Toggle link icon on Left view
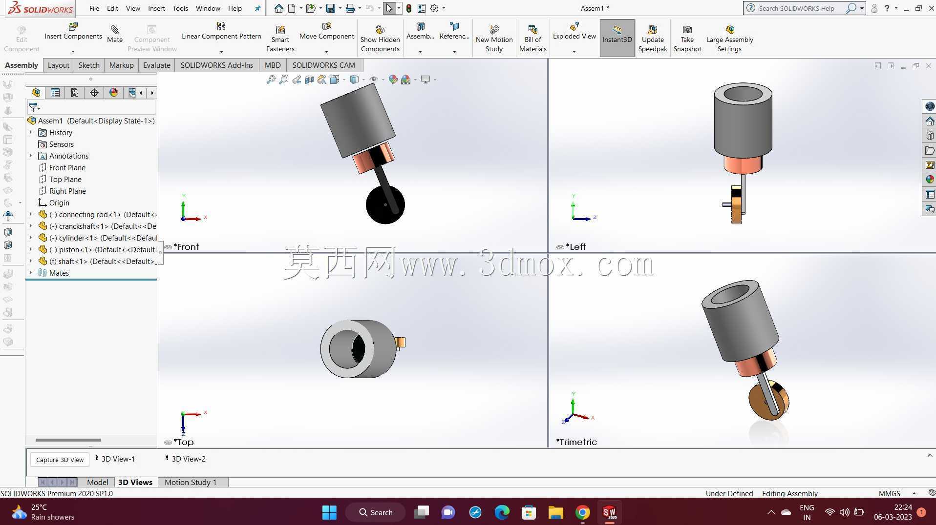The image size is (936, 525). [560, 247]
